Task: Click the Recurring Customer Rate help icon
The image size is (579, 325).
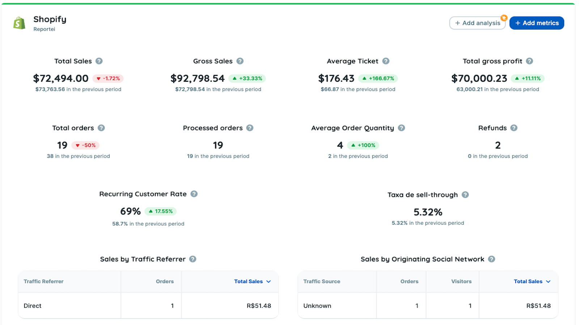Action: pos(194,194)
